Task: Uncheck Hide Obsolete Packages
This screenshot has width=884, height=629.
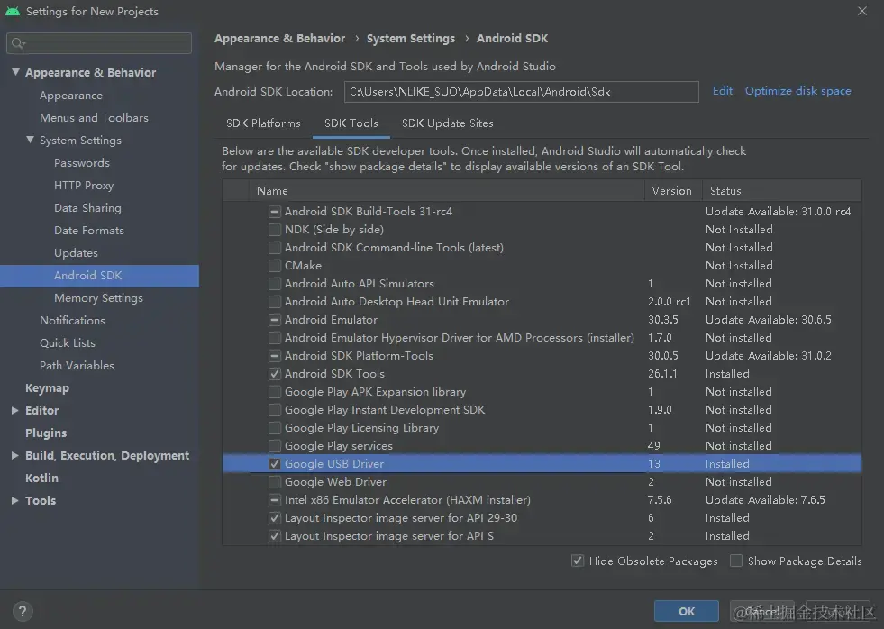Action: tap(578, 561)
